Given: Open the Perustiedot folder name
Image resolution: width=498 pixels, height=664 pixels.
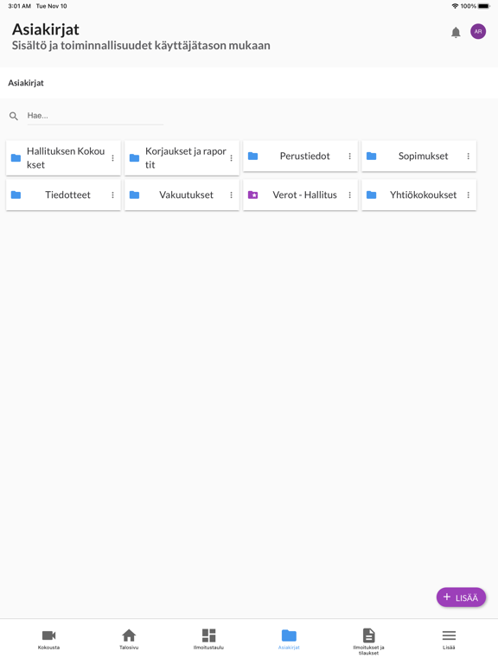Looking at the screenshot, I should coord(304,156).
